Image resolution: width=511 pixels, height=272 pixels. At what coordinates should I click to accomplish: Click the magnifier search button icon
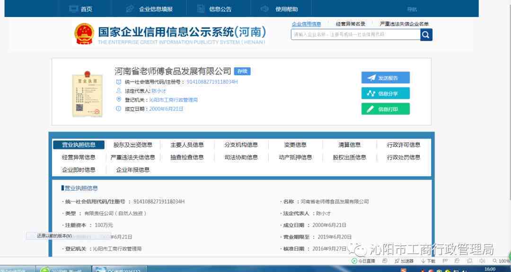point(426,35)
